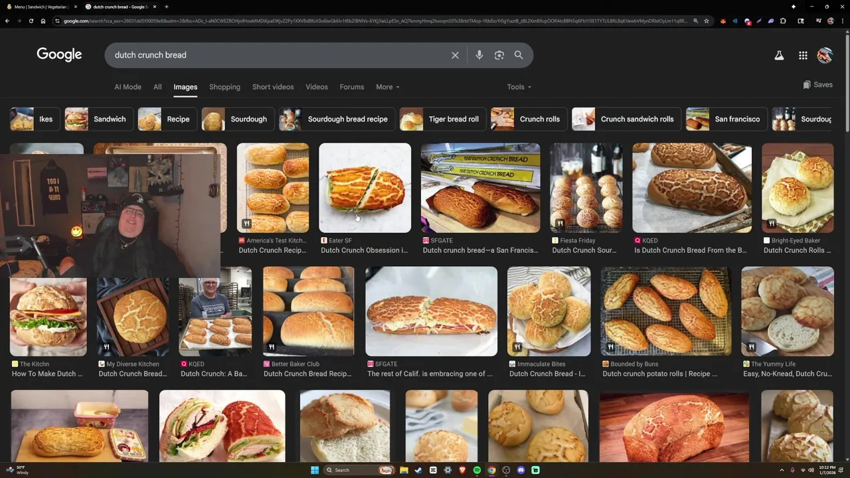This screenshot has height=478, width=850.
Task: Open the orange fox extension icon
Action: point(723,21)
